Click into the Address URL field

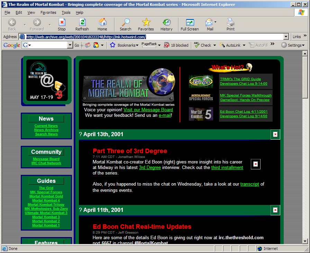[154, 37]
